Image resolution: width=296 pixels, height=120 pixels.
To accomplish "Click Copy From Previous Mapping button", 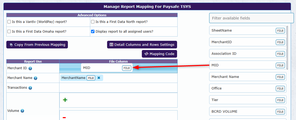I will [37, 45].
